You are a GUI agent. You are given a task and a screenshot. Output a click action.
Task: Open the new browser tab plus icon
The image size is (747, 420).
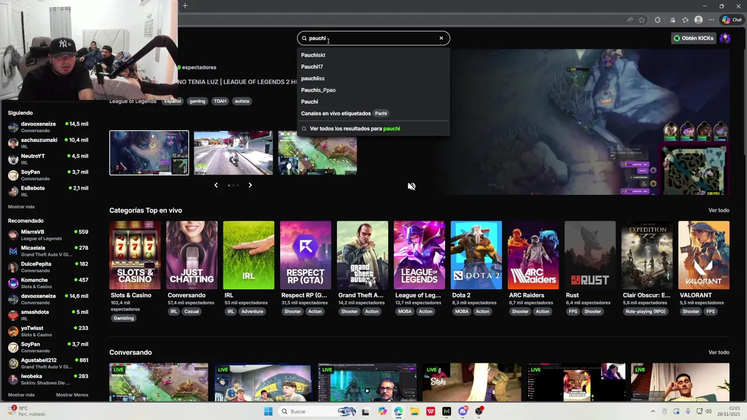(185, 6)
